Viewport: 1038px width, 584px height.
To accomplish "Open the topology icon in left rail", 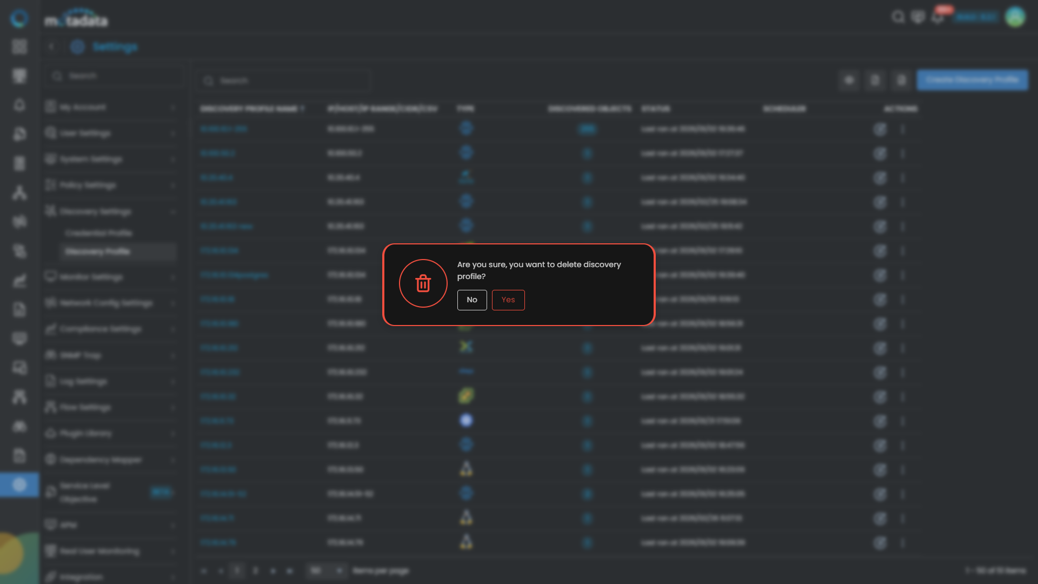I will pos(19,193).
